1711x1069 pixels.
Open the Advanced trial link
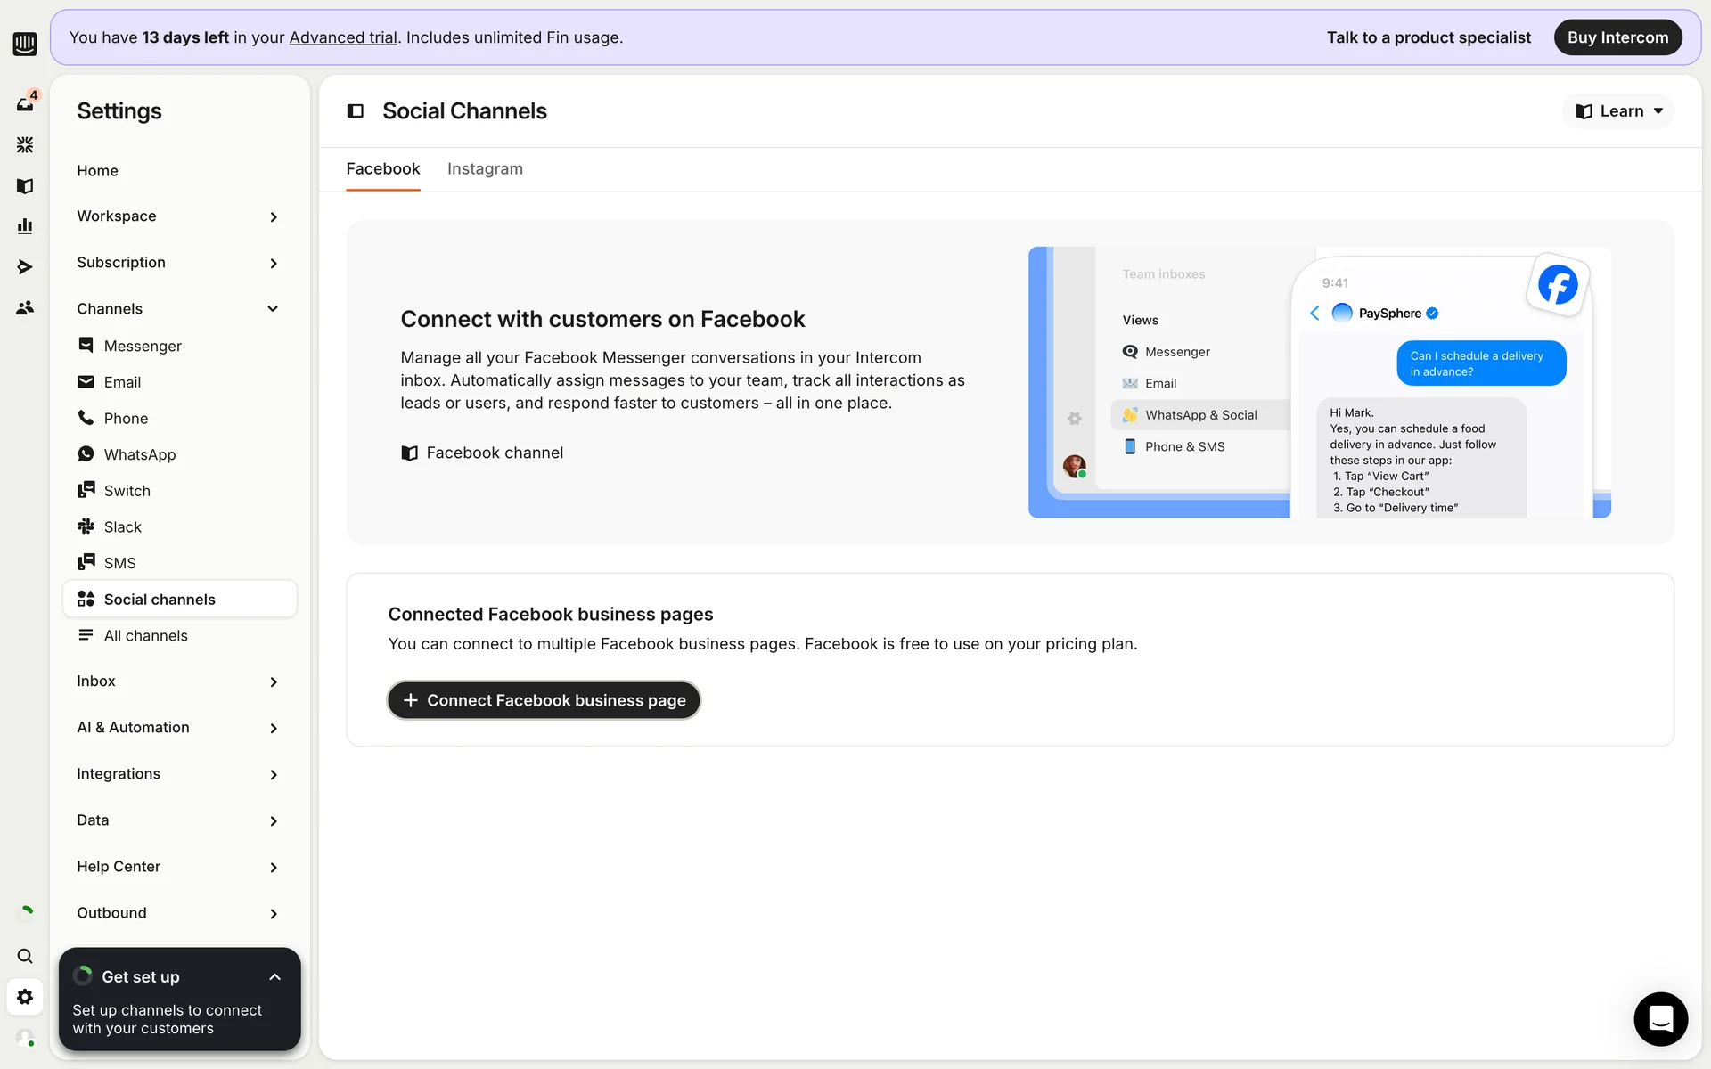(x=343, y=37)
